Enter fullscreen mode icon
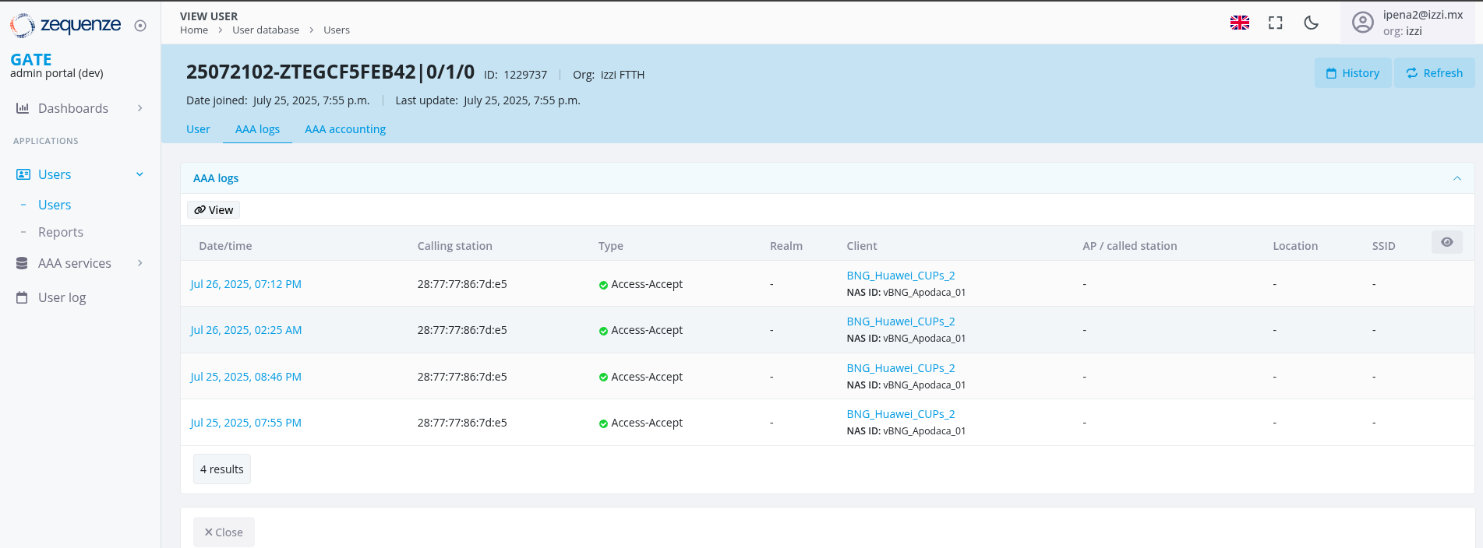The image size is (1483, 548). [1276, 23]
